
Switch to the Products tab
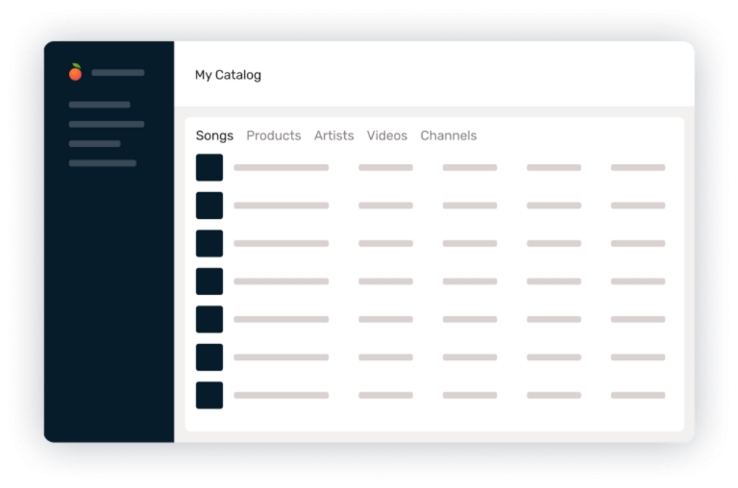pyautogui.click(x=274, y=135)
